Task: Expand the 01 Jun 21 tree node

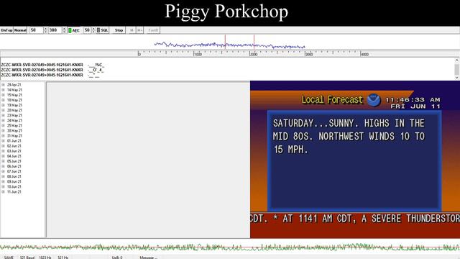Action: click(3, 141)
